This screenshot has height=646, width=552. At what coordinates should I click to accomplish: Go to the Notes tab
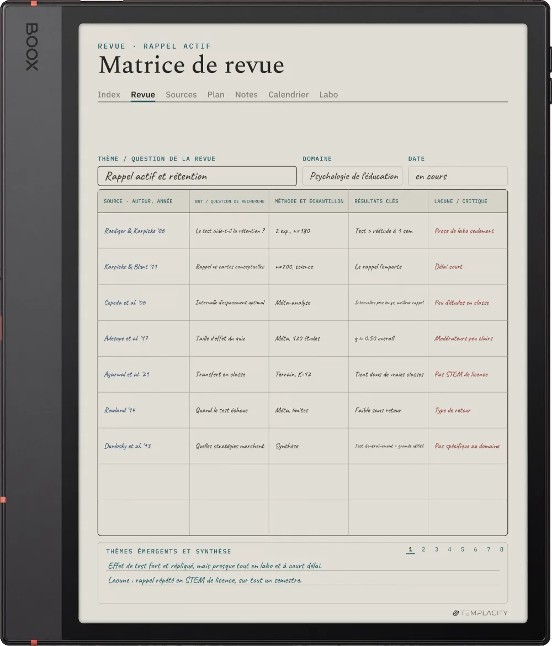pyautogui.click(x=246, y=94)
